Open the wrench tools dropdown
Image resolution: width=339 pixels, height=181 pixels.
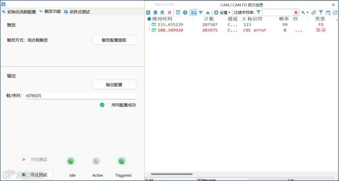coord(304,13)
